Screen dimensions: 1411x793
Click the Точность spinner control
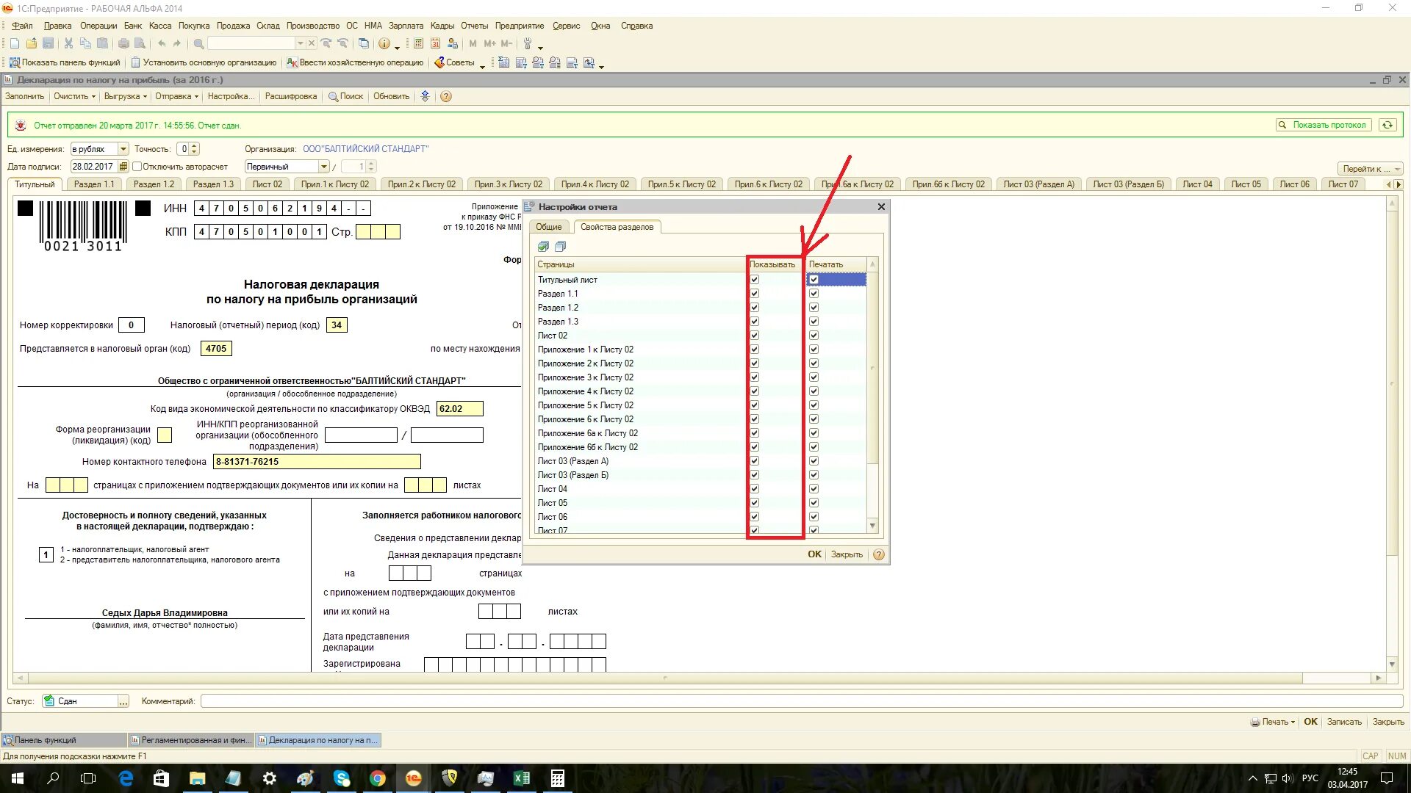coord(194,149)
